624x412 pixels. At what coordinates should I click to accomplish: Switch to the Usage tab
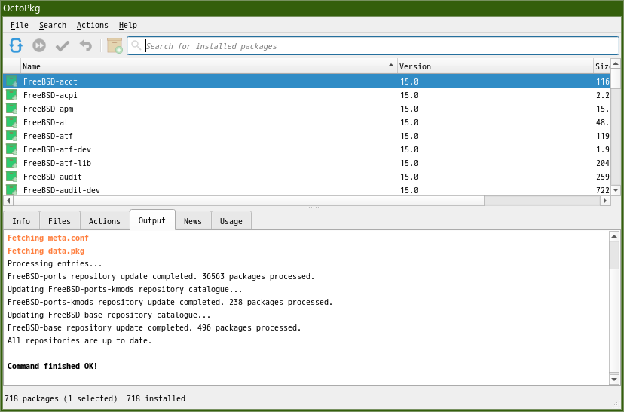(231, 221)
